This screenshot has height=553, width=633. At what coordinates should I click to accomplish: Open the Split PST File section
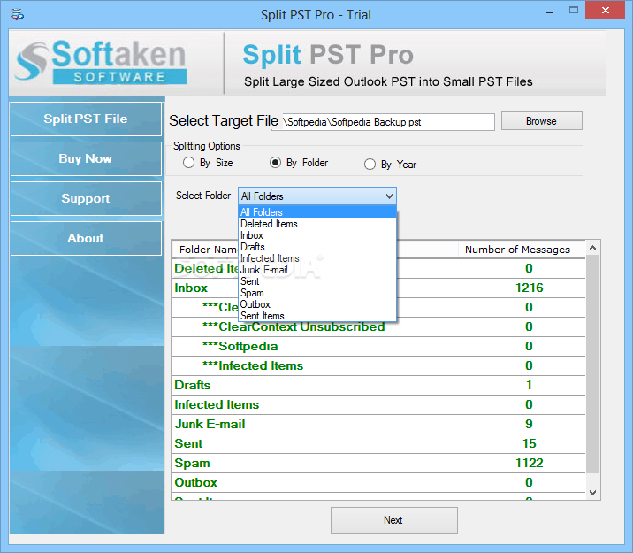coord(86,119)
